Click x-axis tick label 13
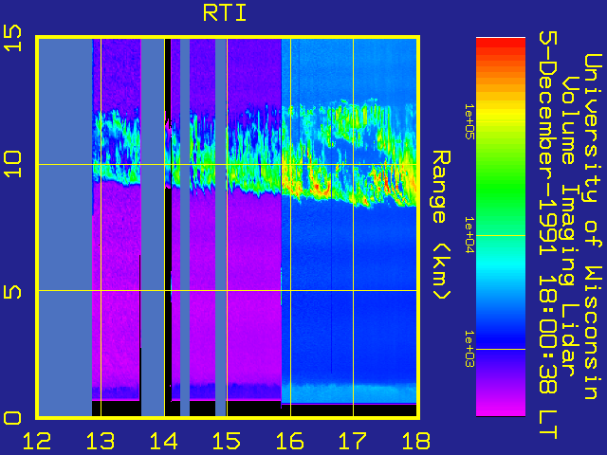607x455 pixels. (x=101, y=441)
